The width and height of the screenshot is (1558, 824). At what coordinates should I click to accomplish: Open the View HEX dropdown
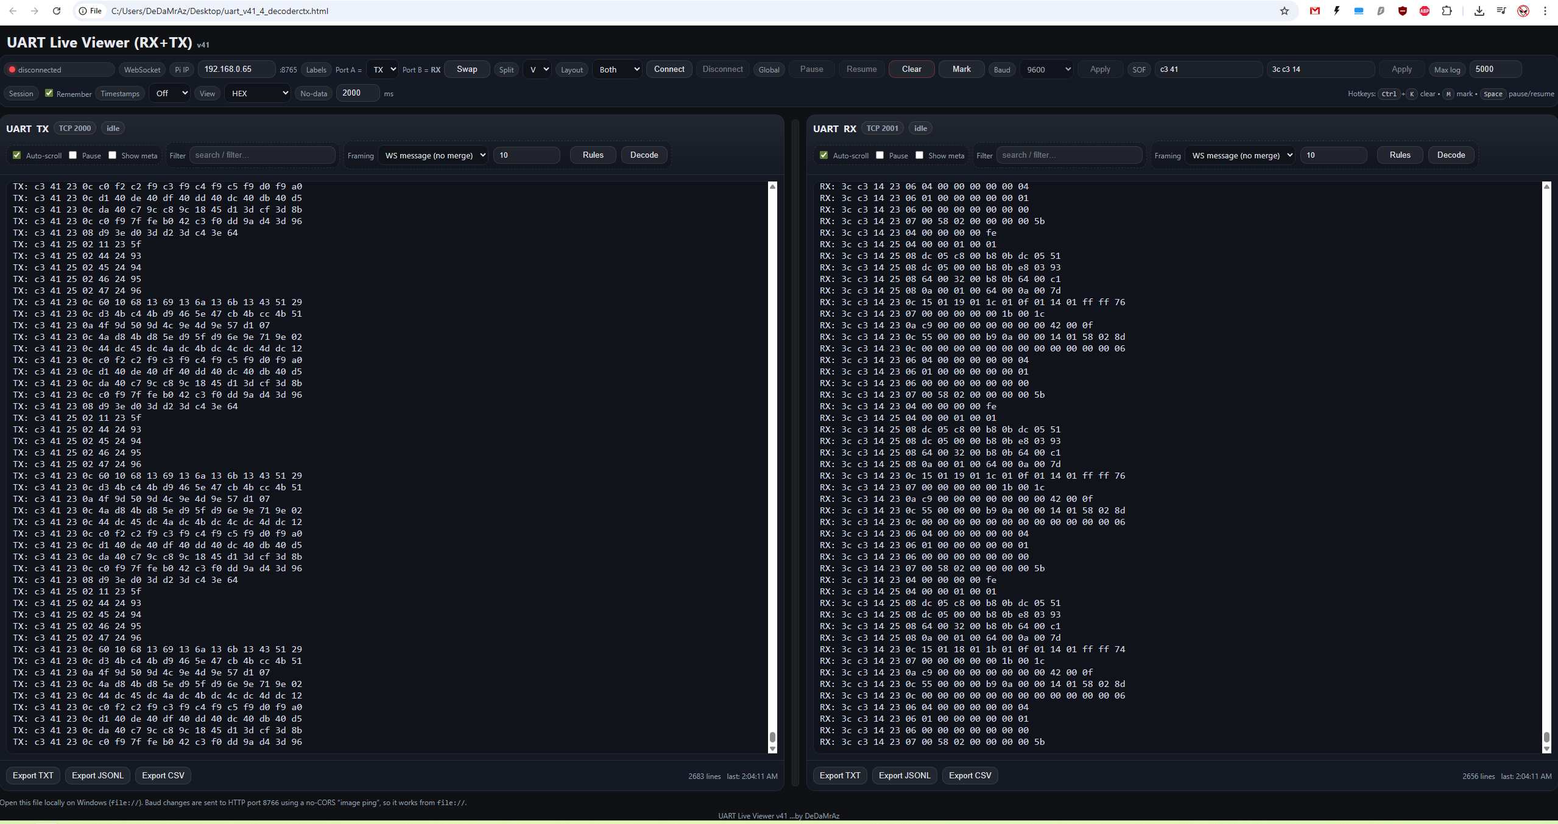click(x=258, y=93)
